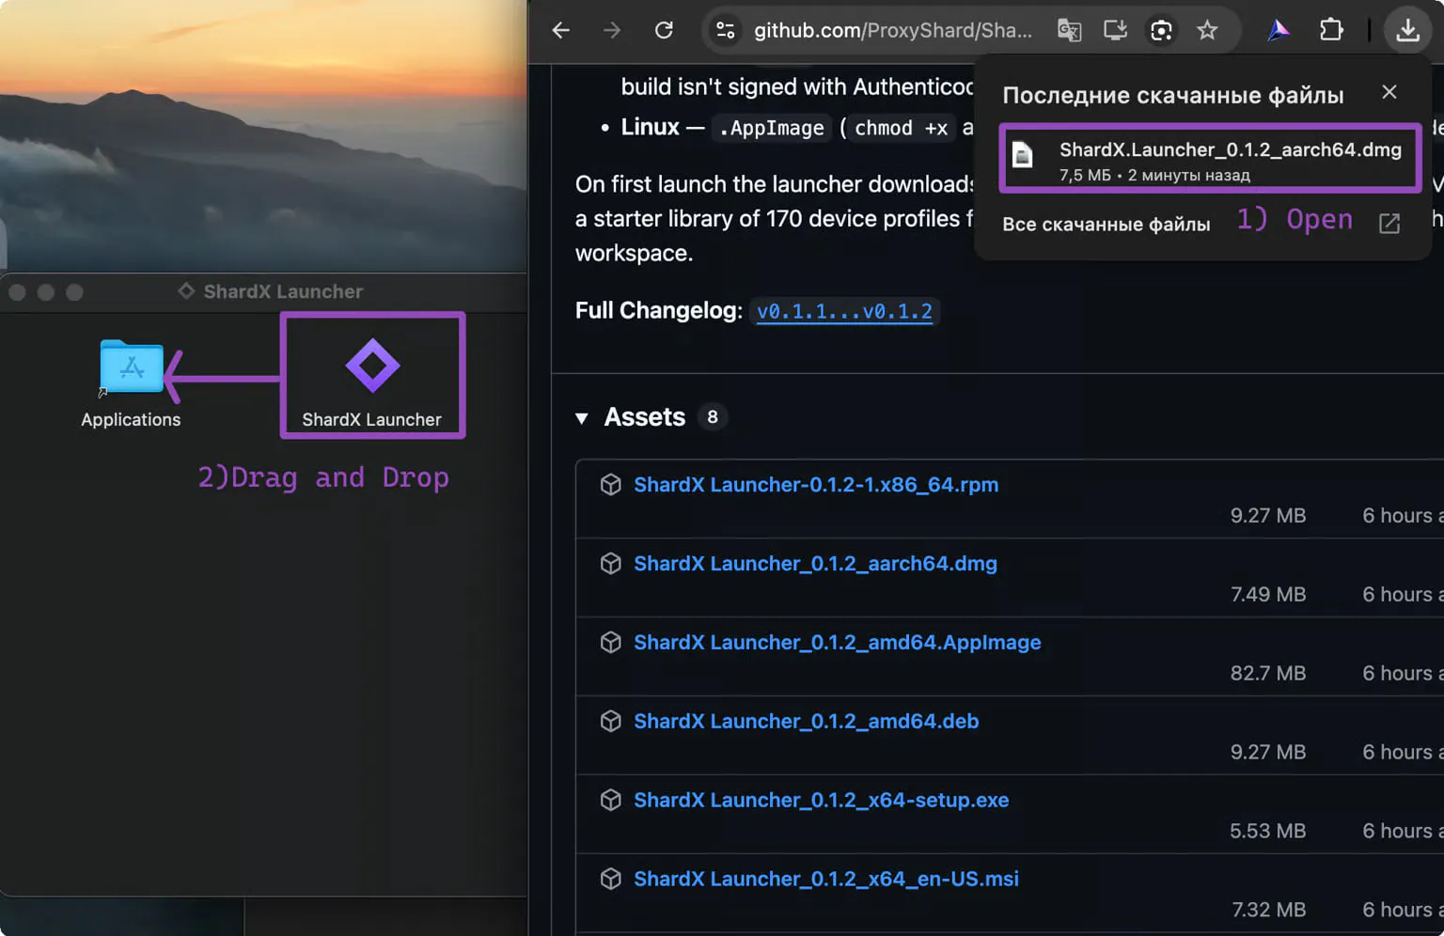Open all downloaded files page
The height and width of the screenshot is (936, 1444).
coord(1107,225)
